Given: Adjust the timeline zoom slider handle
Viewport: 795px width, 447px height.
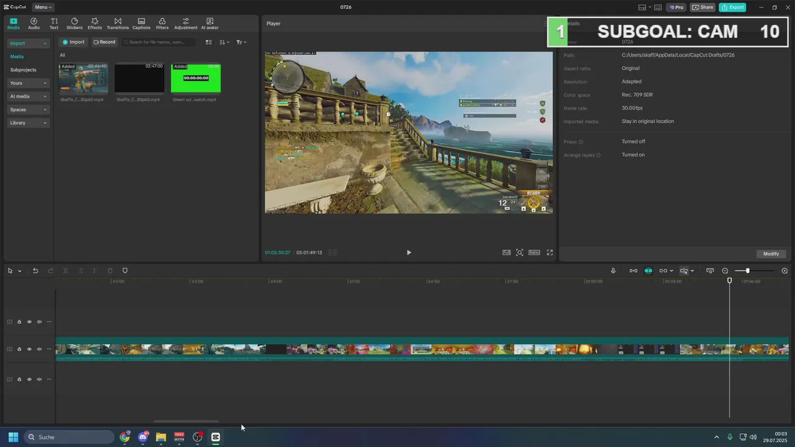Looking at the screenshot, I should coord(748,271).
